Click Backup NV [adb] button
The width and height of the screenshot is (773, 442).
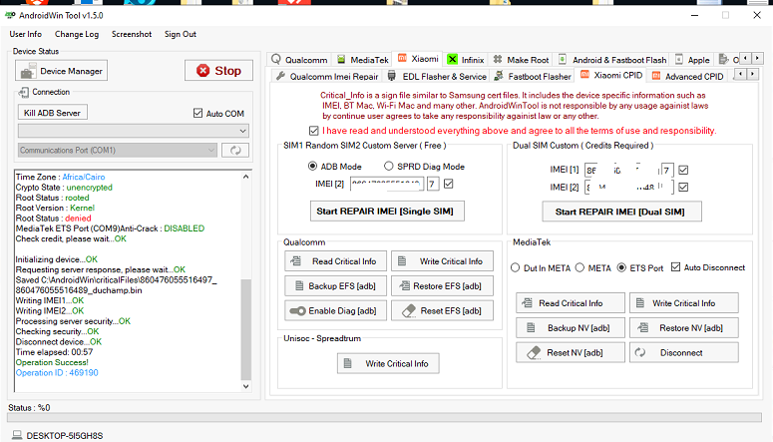tap(571, 327)
